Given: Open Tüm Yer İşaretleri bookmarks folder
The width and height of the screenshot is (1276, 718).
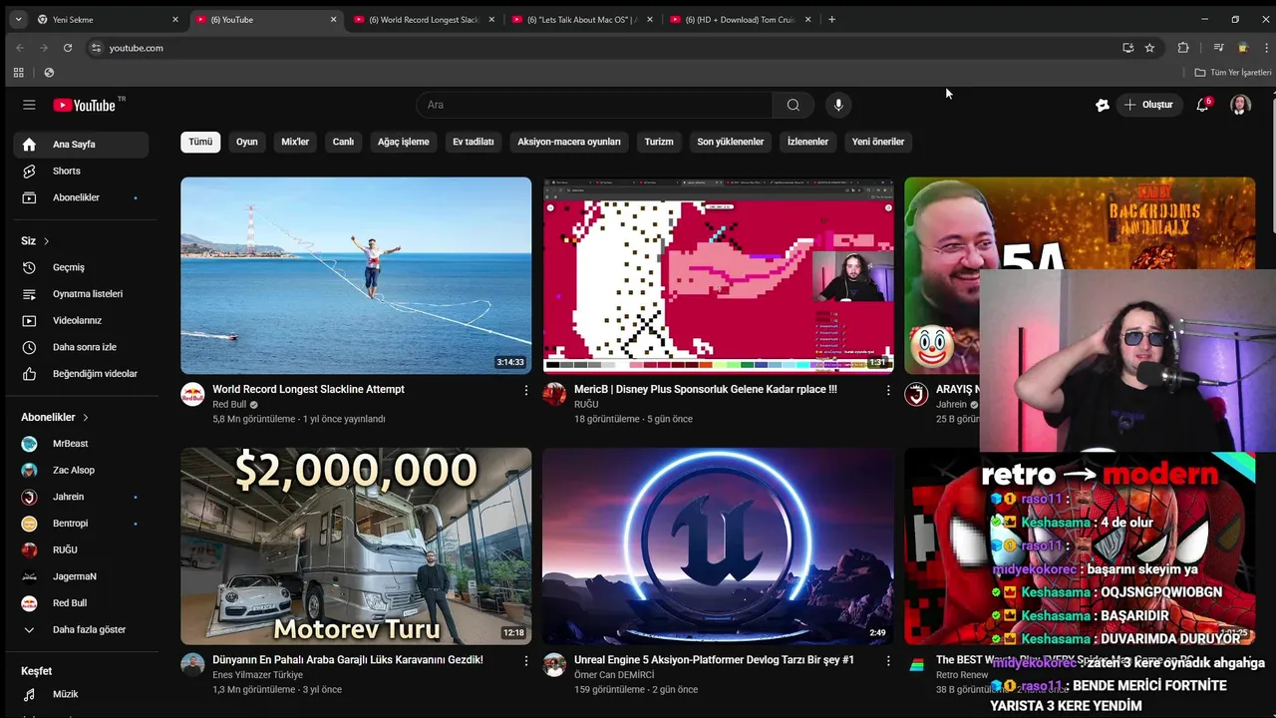Looking at the screenshot, I should pos(1233,73).
